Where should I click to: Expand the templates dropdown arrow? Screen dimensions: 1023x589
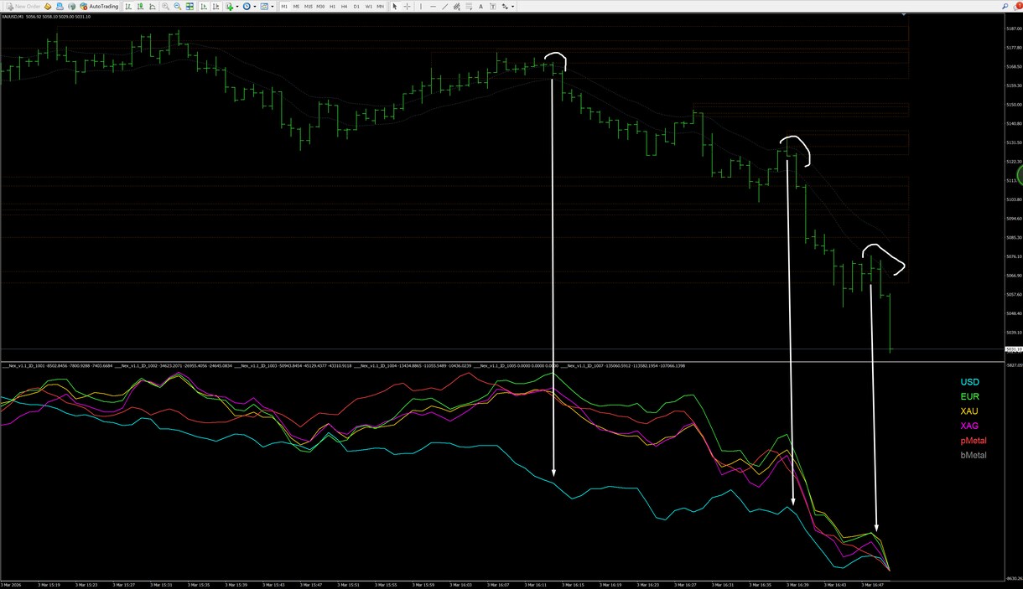pos(273,6)
